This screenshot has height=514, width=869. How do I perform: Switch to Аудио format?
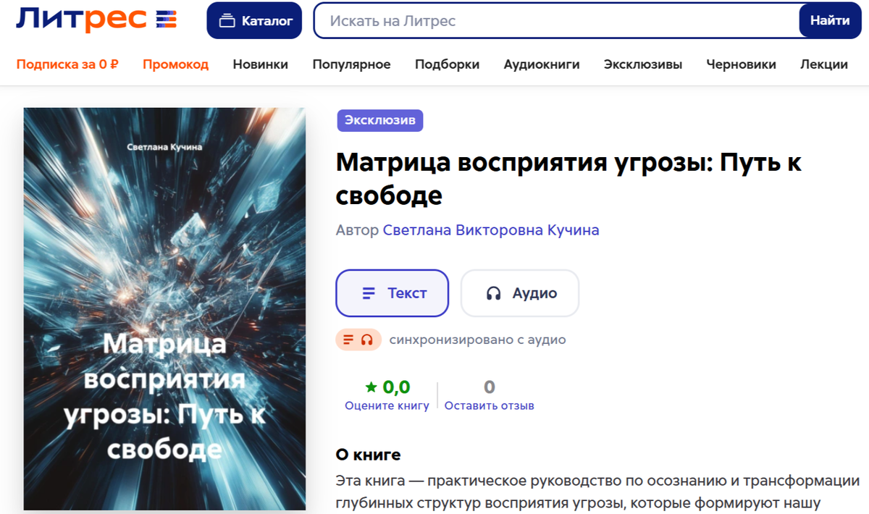pyautogui.click(x=519, y=293)
